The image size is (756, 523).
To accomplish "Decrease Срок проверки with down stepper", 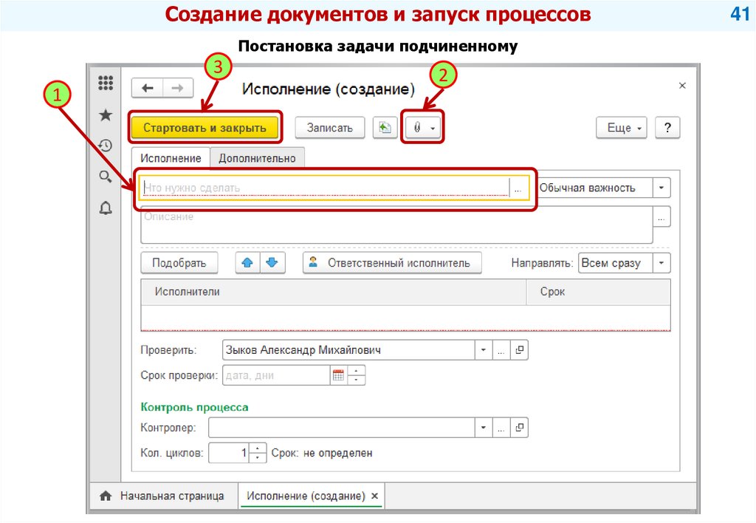I will click(x=356, y=380).
